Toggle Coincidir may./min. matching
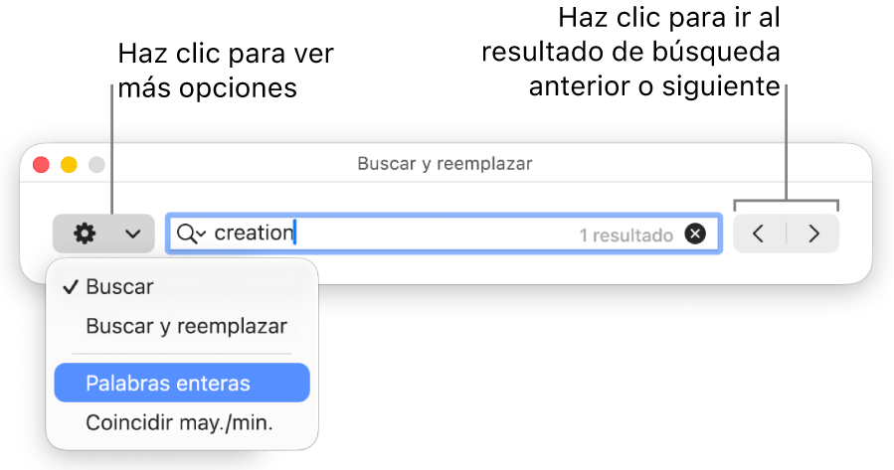The width and height of the screenshot is (894, 470). pos(182,422)
